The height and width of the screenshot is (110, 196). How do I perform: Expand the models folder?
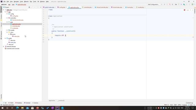click(7, 30)
